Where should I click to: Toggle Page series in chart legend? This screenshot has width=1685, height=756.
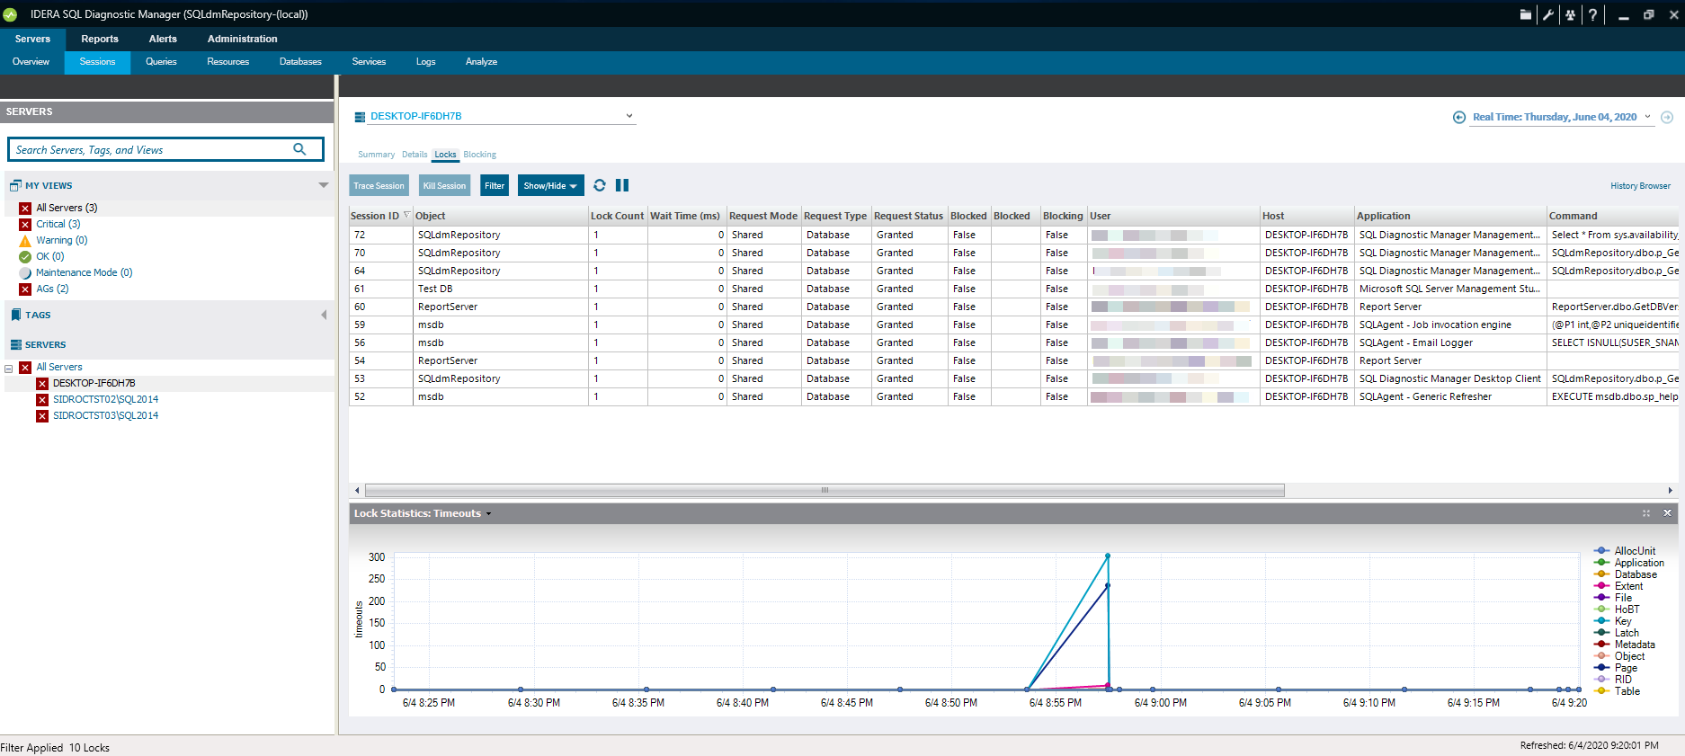tap(1626, 668)
